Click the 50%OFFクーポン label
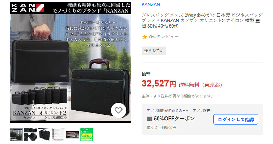Viewport: 273px width, 144px height. (174, 119)
